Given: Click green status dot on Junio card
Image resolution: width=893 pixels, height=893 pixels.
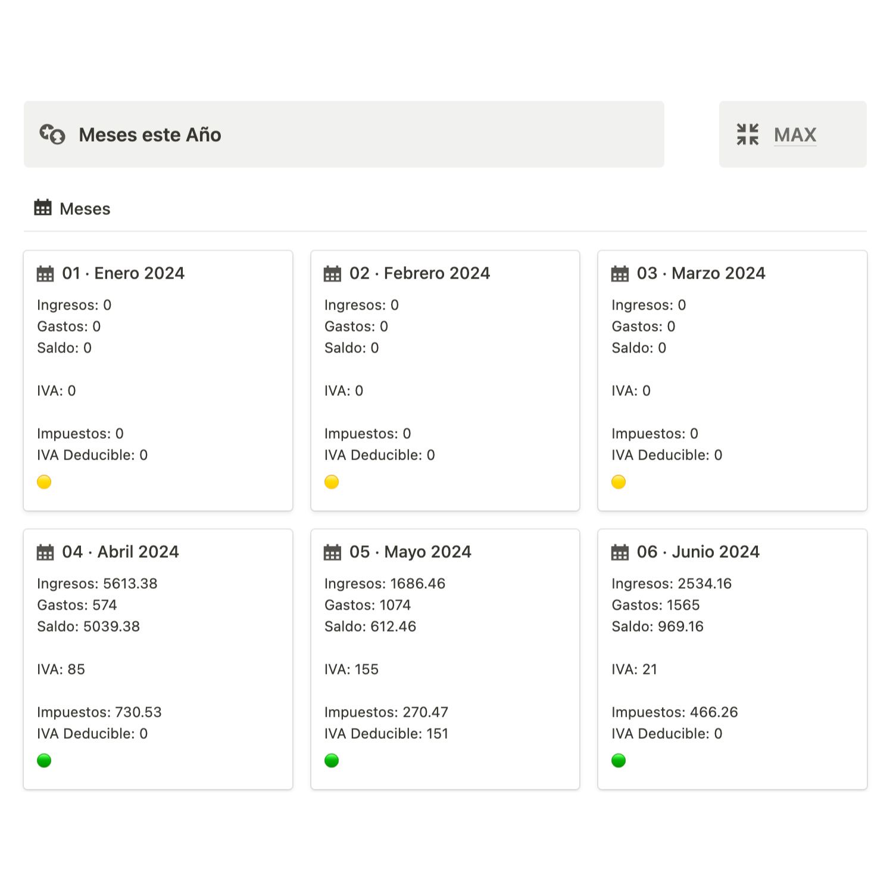Looking at the screenshot, I should [x=619, y=760].
